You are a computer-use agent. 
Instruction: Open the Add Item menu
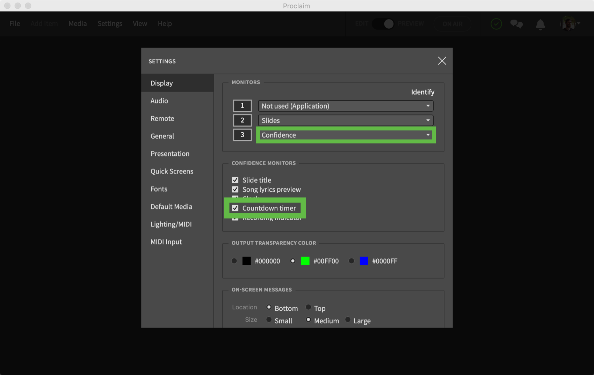coord(44,23)
